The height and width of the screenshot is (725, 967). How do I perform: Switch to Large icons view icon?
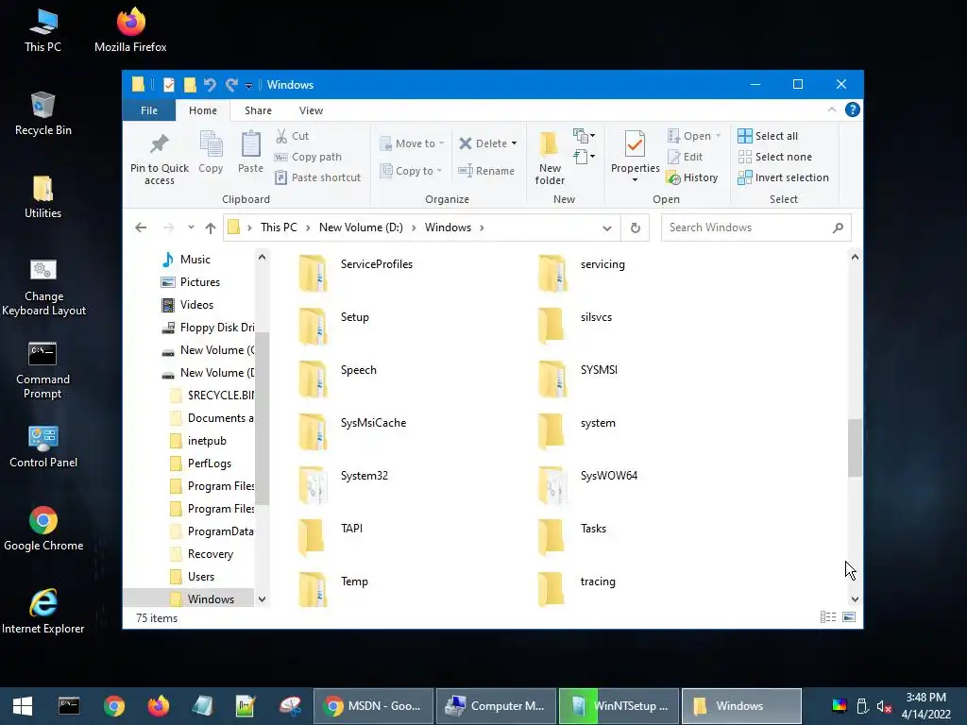(849, 617)
